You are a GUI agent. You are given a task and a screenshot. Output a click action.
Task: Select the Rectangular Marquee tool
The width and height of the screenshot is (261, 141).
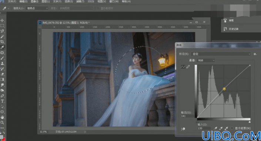pos(2,26)
